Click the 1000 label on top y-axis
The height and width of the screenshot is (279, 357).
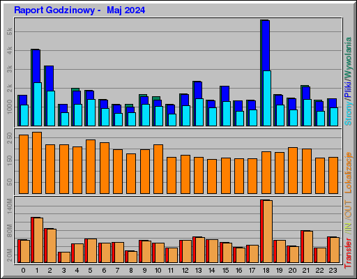(x=9, y=107)
